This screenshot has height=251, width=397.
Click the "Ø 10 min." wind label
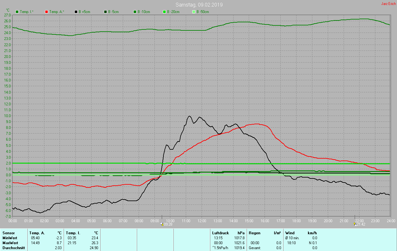[293, 238]
